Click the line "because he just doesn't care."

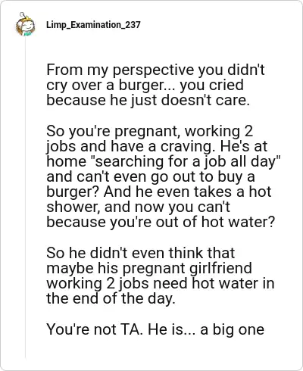[x=148, y=100]
